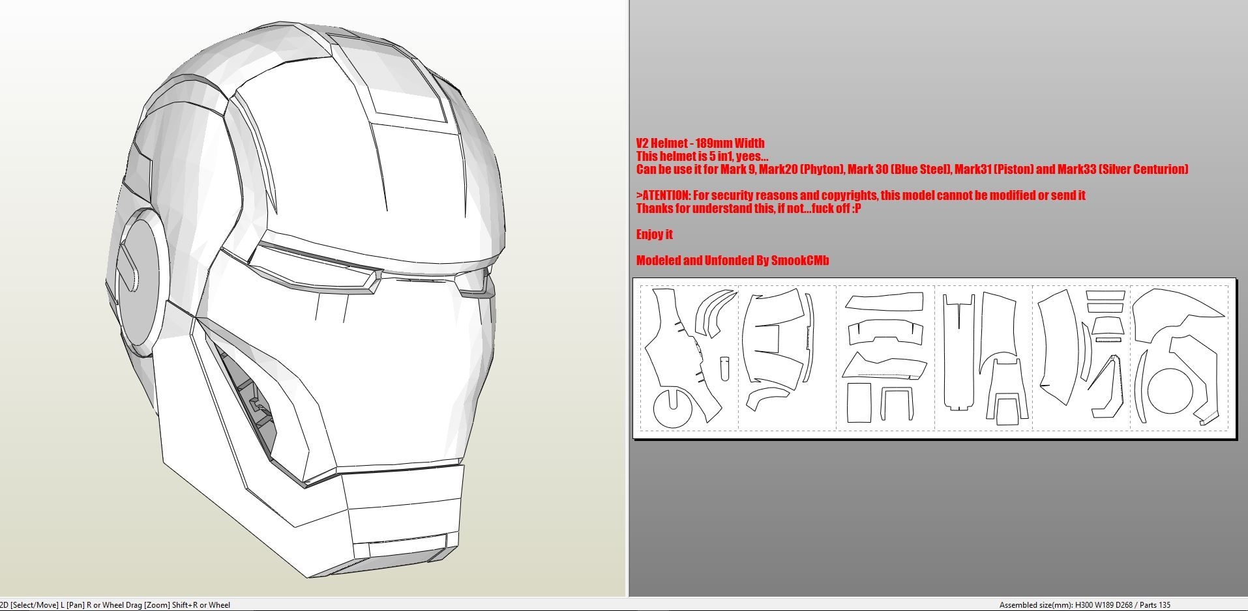Select the line listing Mark 9, Mark20 (Phyton)

tap(912, 169)
